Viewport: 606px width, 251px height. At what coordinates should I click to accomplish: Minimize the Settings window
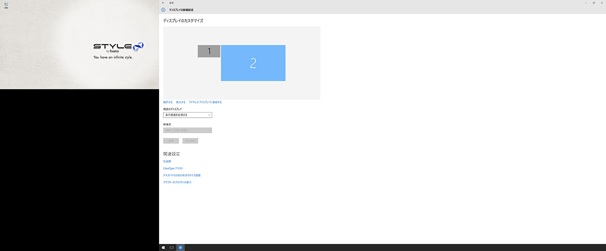586,3
